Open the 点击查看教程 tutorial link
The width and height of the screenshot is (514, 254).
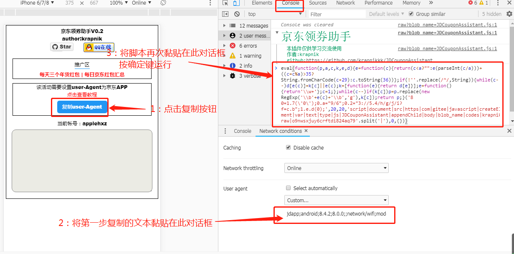[x=82, y=95]
